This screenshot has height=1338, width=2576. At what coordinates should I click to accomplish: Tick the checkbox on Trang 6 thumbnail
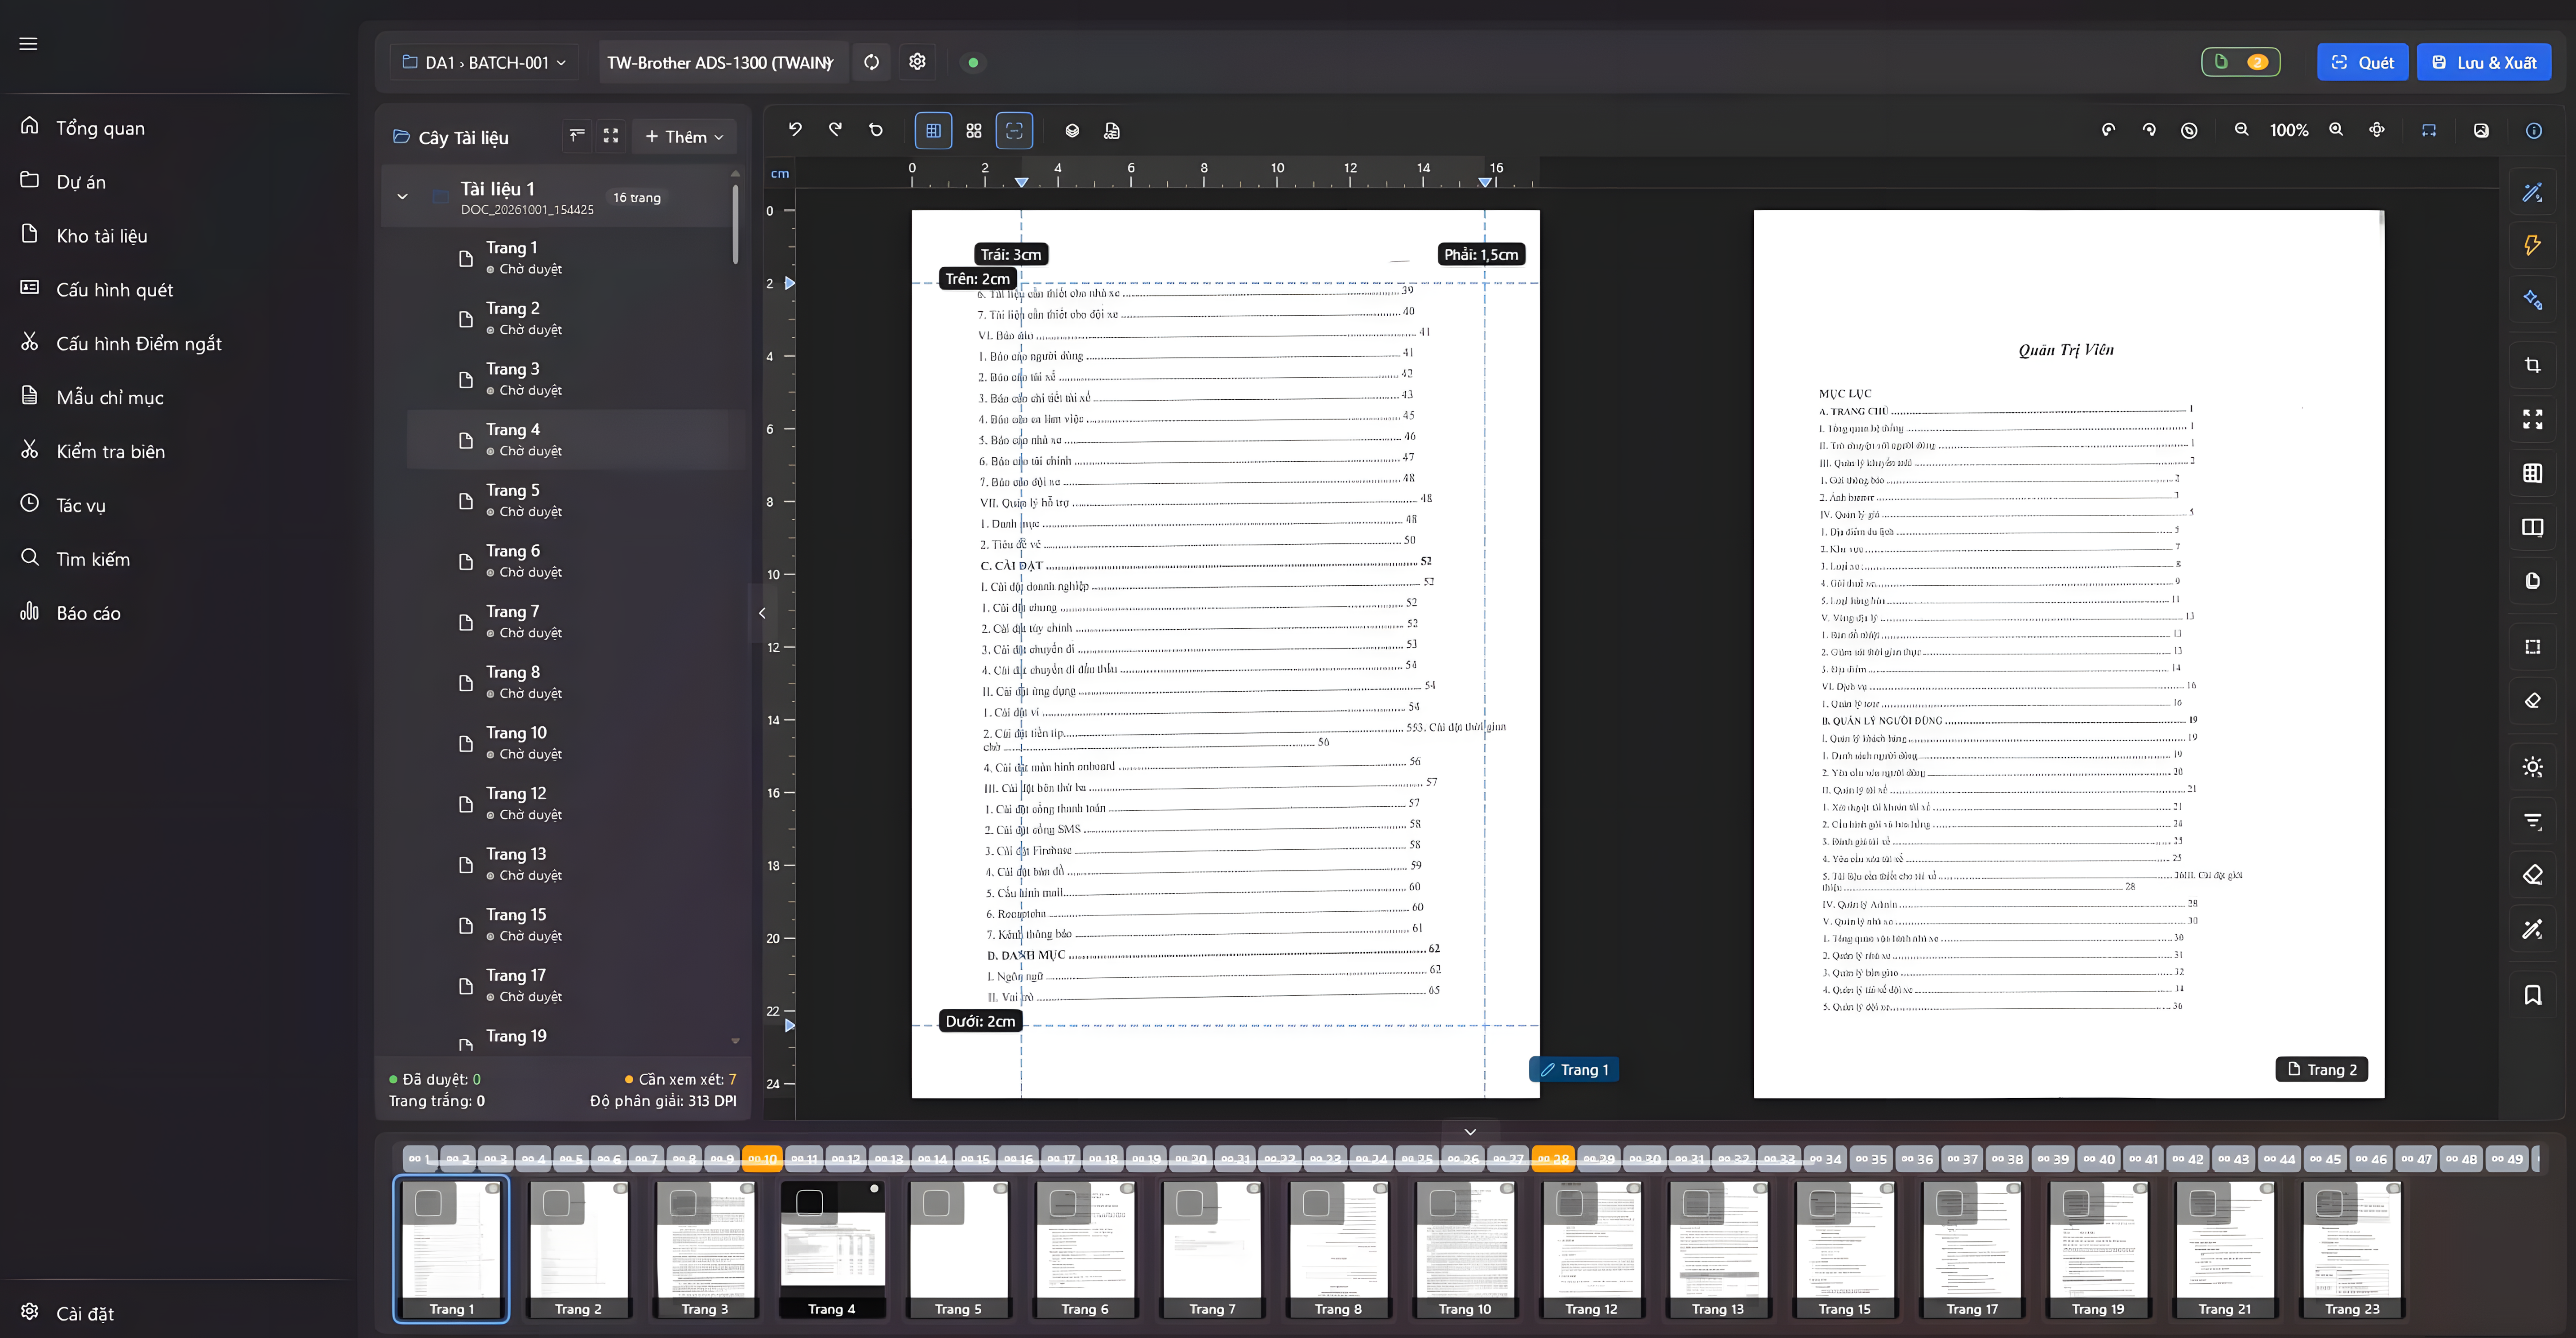coord(1064,1203)
